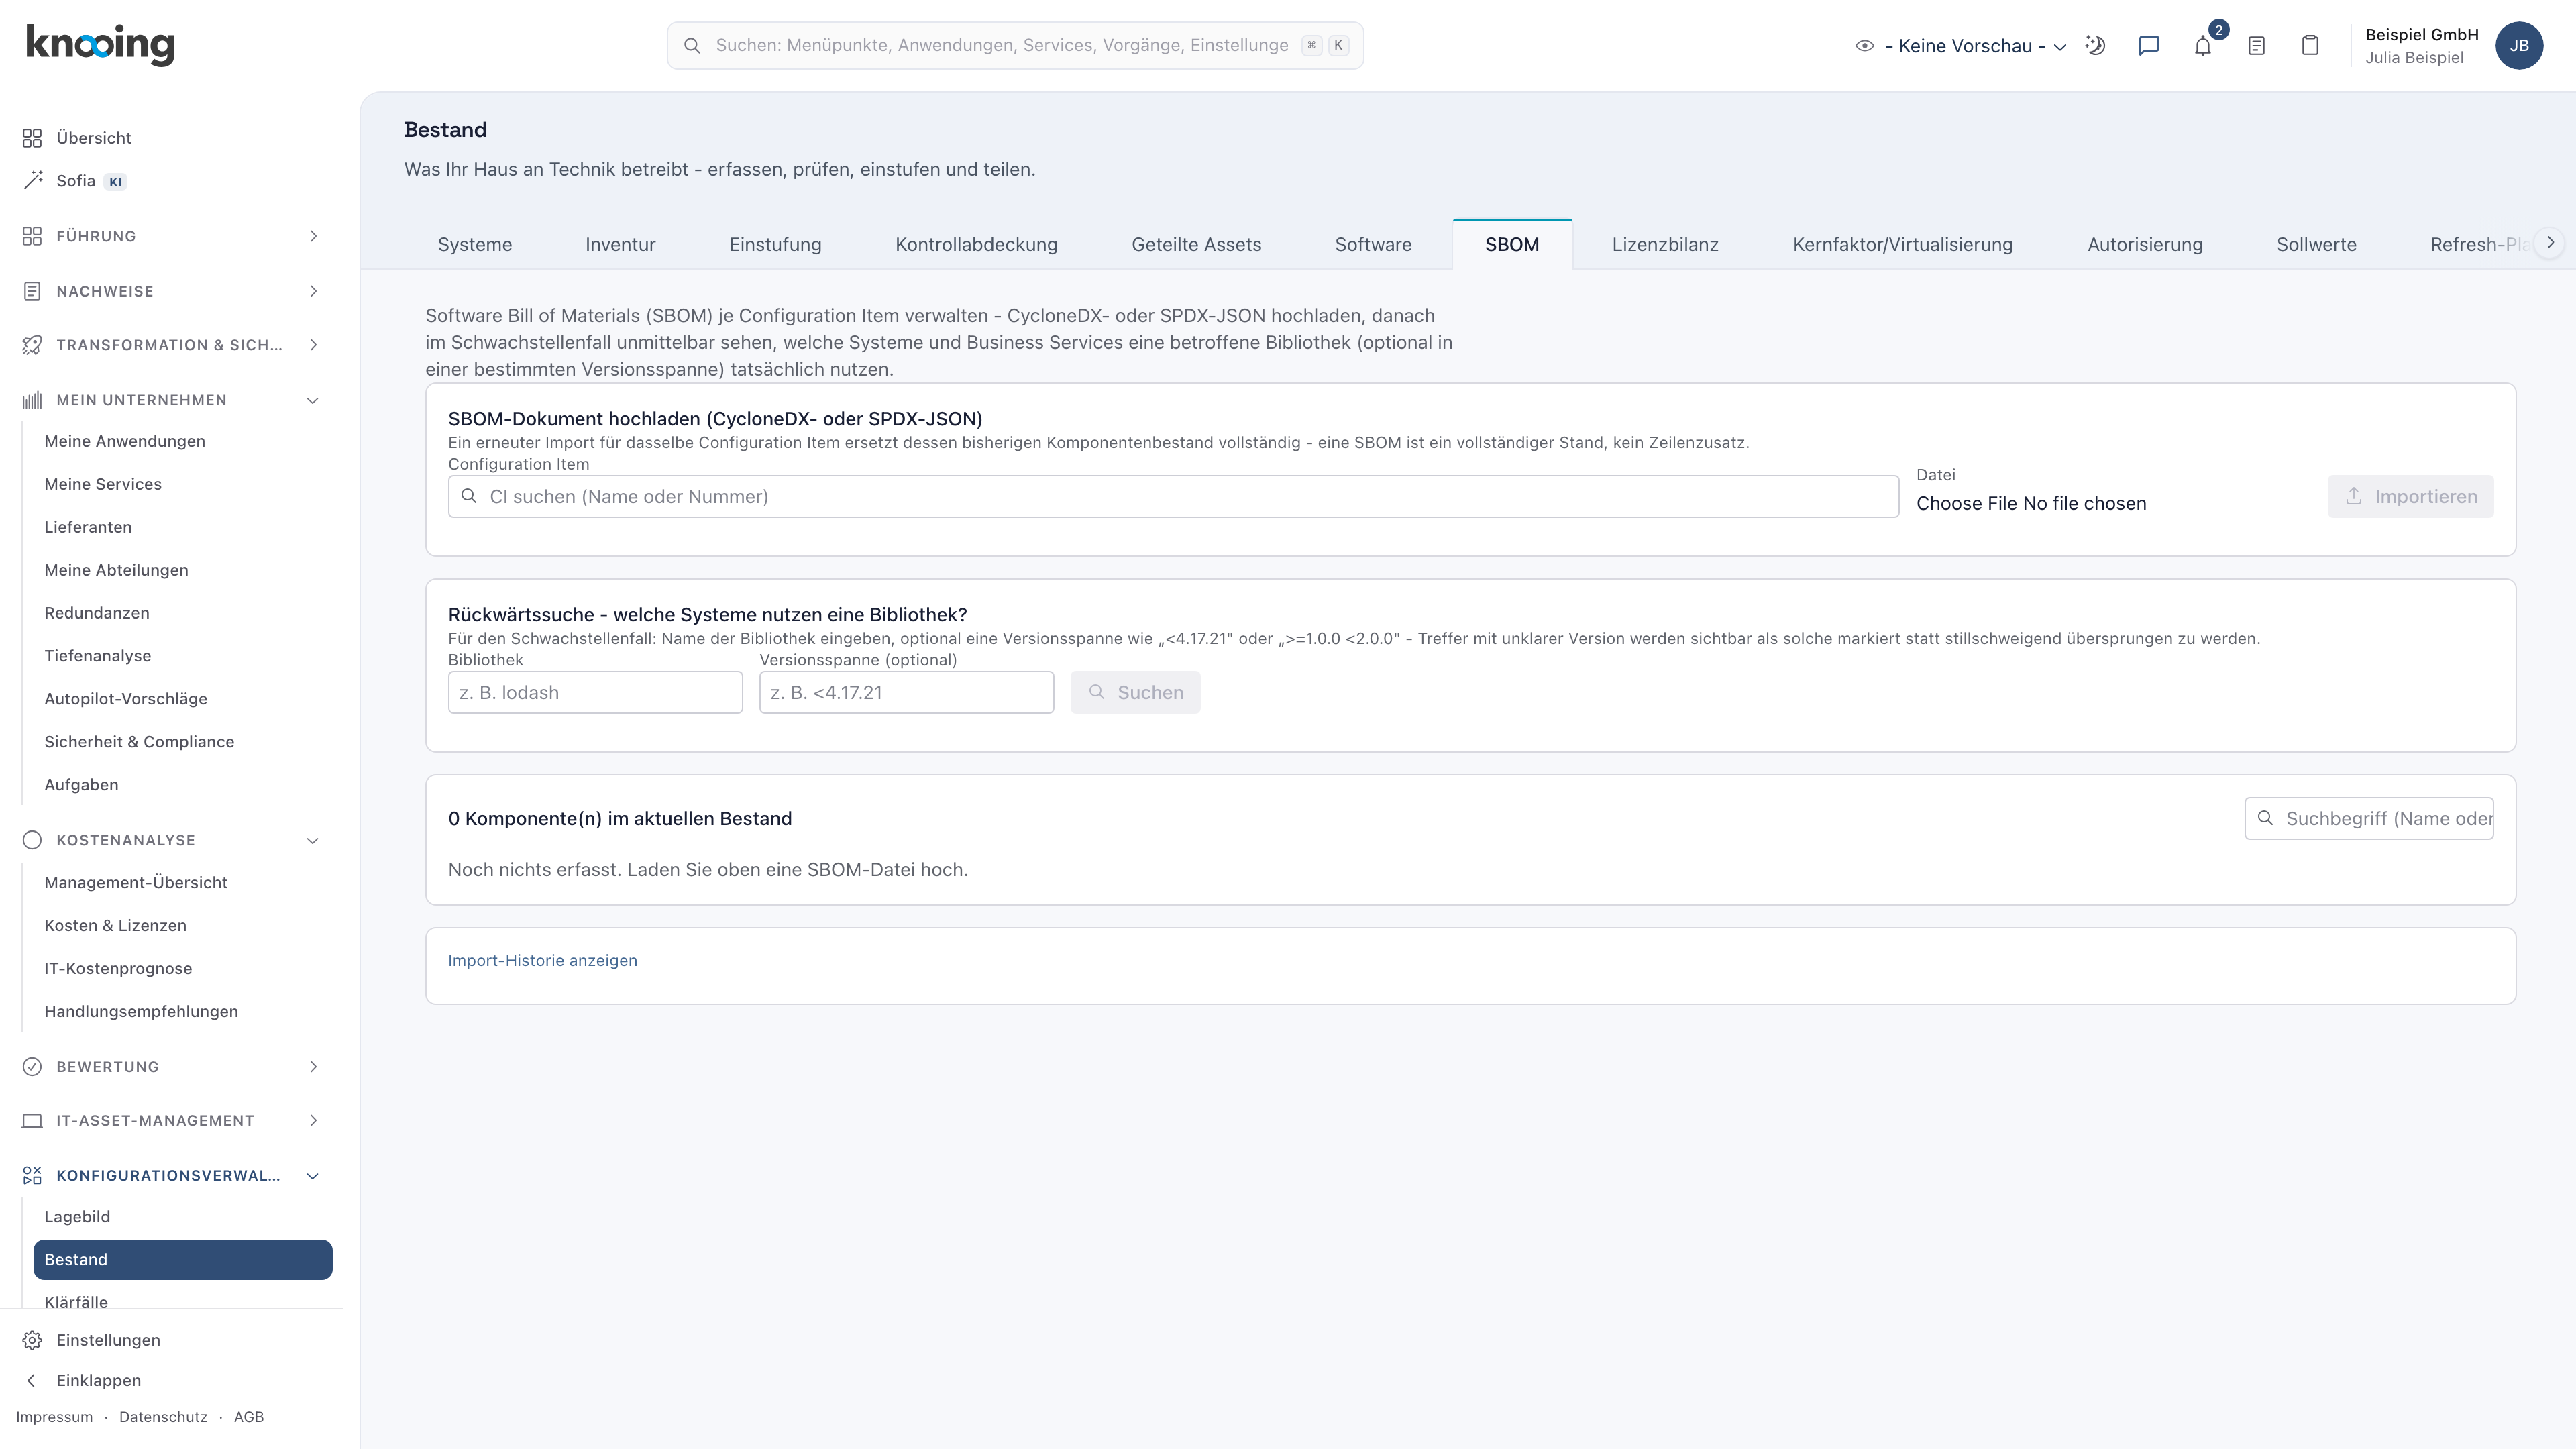Viewport: 2576px width, 1449px height.
Task: Toggle dark mode moon icon
Action: tap(2095, 45)
